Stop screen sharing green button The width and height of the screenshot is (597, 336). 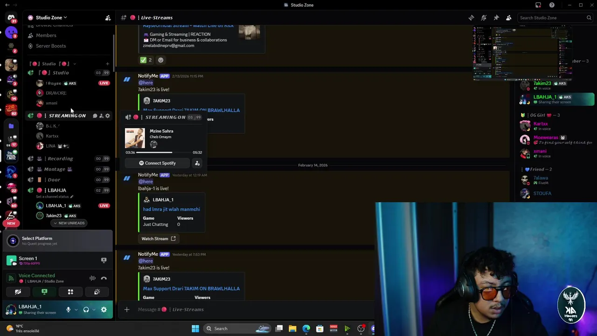point(44,292)
